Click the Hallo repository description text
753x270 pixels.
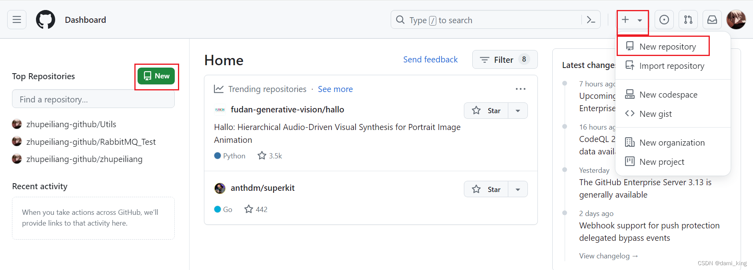coord(337,134)
